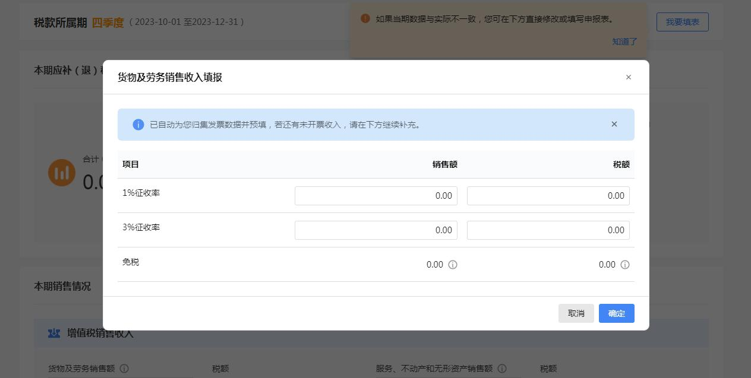Viewport: 751px width, 378px height.
Task: Dismiss the blue invoice pre-fill notice
Action: pyautogui.click(x=614, y=124)
